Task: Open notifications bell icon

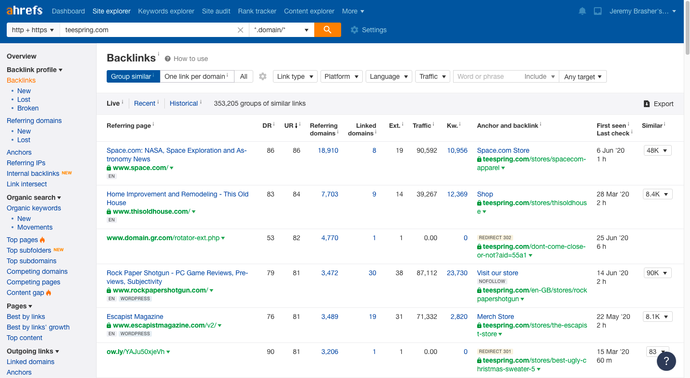Action: pos(582,11)
